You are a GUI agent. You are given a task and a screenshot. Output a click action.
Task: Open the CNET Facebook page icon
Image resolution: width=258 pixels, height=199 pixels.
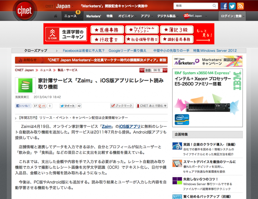tap(224, 6)
